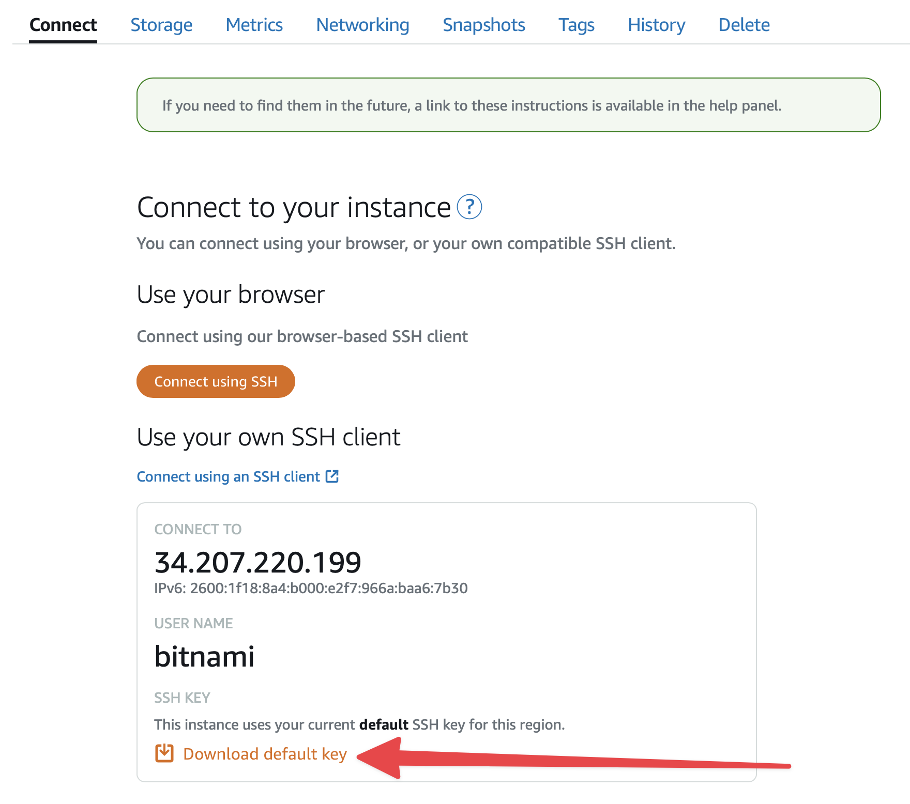This screenshot has width=910, height=804.
Task: Click the Use your own SSH client heading
Action: 268,437
